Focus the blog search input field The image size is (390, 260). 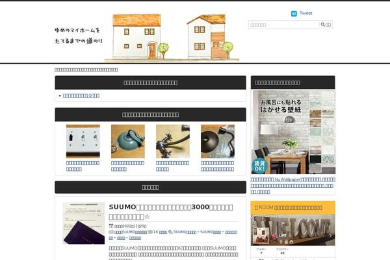coord(284,25)
